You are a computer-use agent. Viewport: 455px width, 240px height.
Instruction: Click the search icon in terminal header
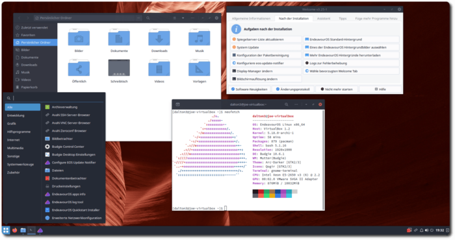[287, 104]
